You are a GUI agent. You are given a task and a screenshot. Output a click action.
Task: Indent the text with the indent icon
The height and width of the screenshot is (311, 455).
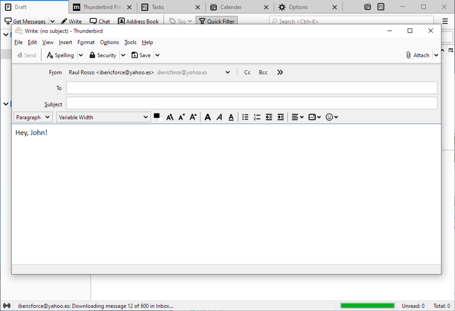pyautogui.click(x=281, y=117)
